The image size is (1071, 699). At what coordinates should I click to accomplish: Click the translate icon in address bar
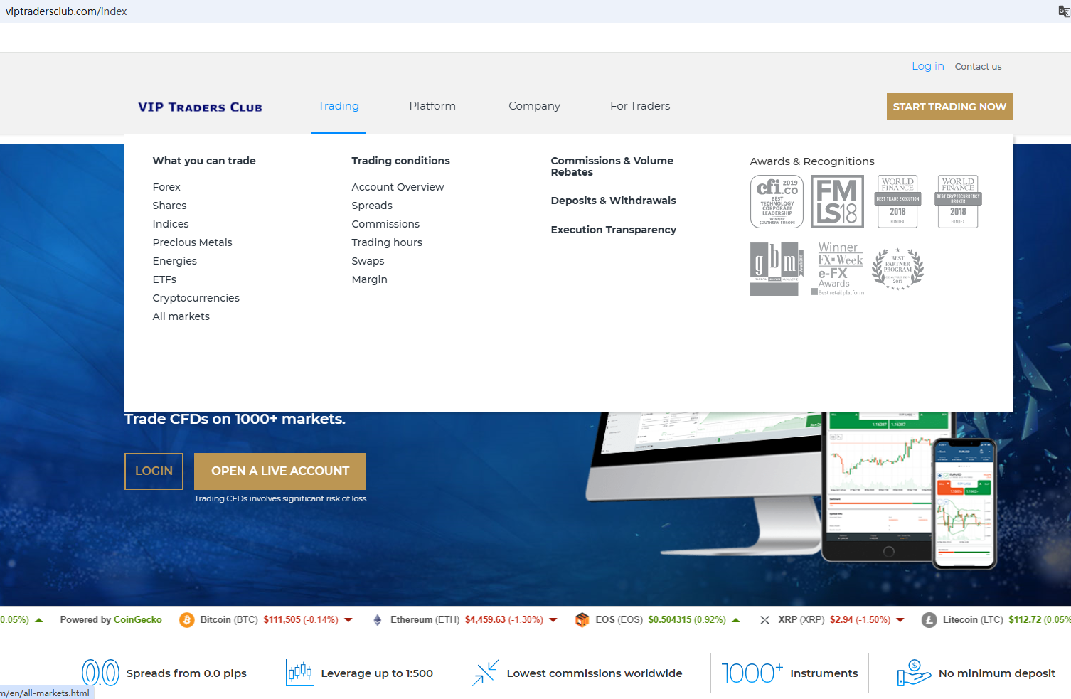1063,11
